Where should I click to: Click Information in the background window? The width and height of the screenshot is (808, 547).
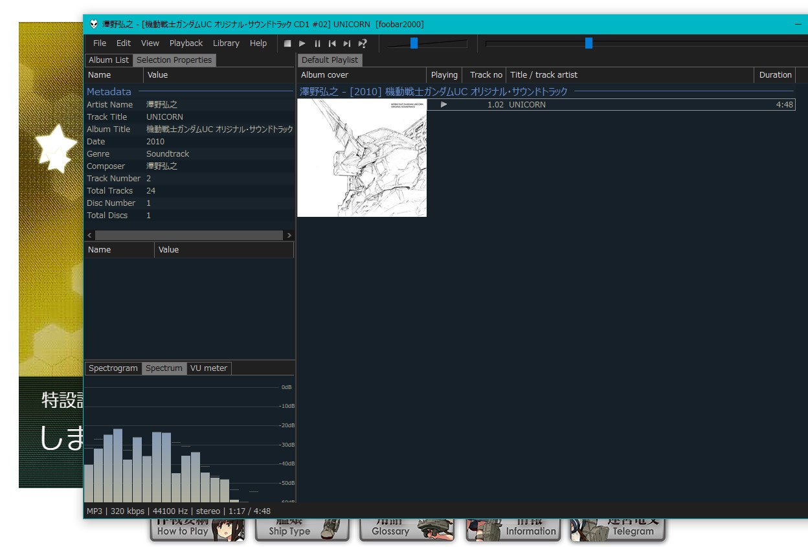click(513, 530)
